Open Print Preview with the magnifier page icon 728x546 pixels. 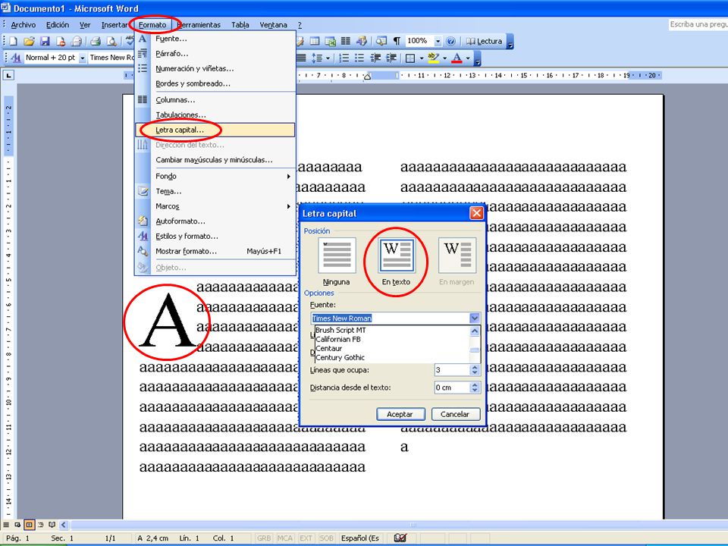tap(111, 41)
